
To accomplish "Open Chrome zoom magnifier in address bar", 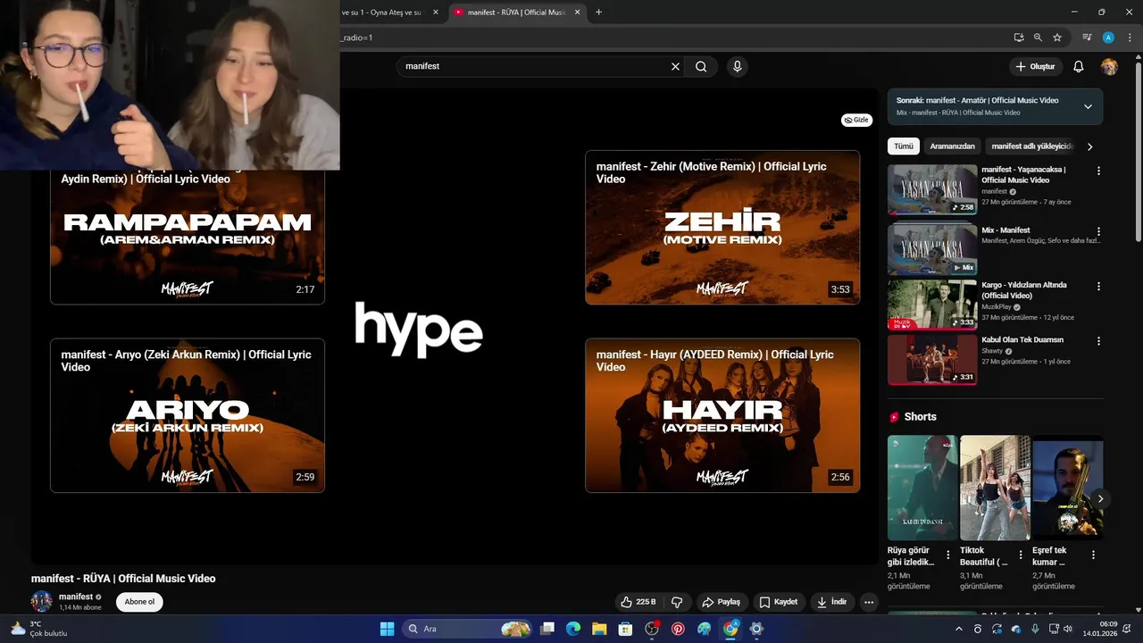I will coord(1038,38).
